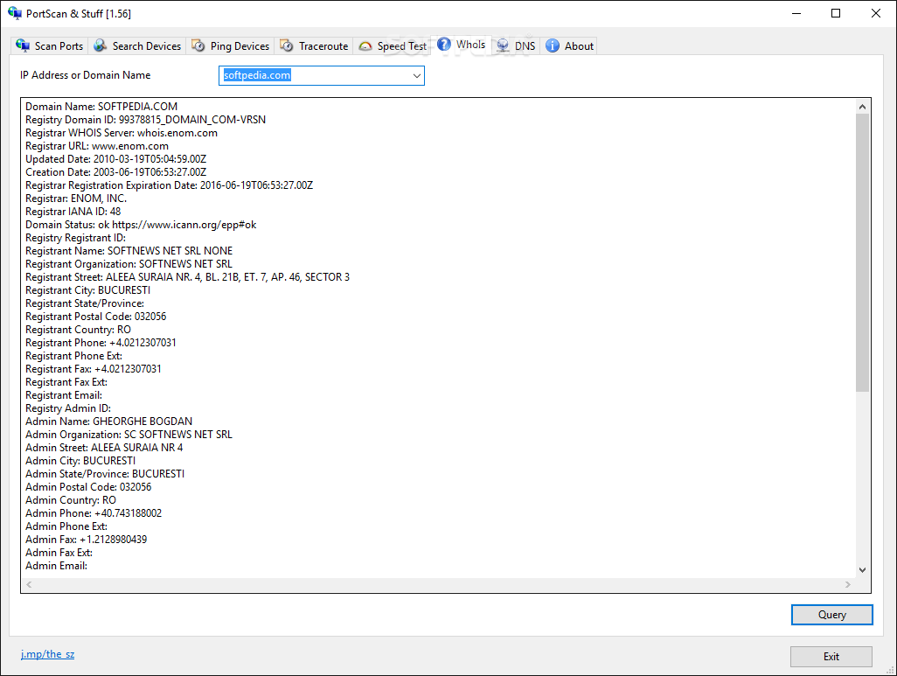Viewport: 897px width, 676px height.
Task: Click the 'Registrar WHOIS Server: whois.enom.com' line
Action: click(x=122, y=133)
